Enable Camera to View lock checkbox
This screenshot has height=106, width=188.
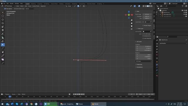pos(143,36)
